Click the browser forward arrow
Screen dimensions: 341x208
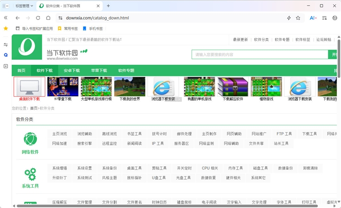coord(28,18)
